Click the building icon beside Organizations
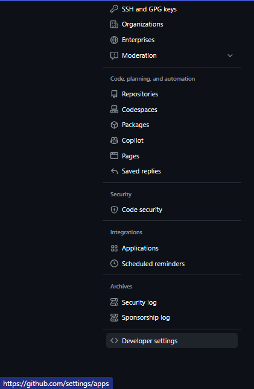The image size is (254, 389). coord(114,24)
